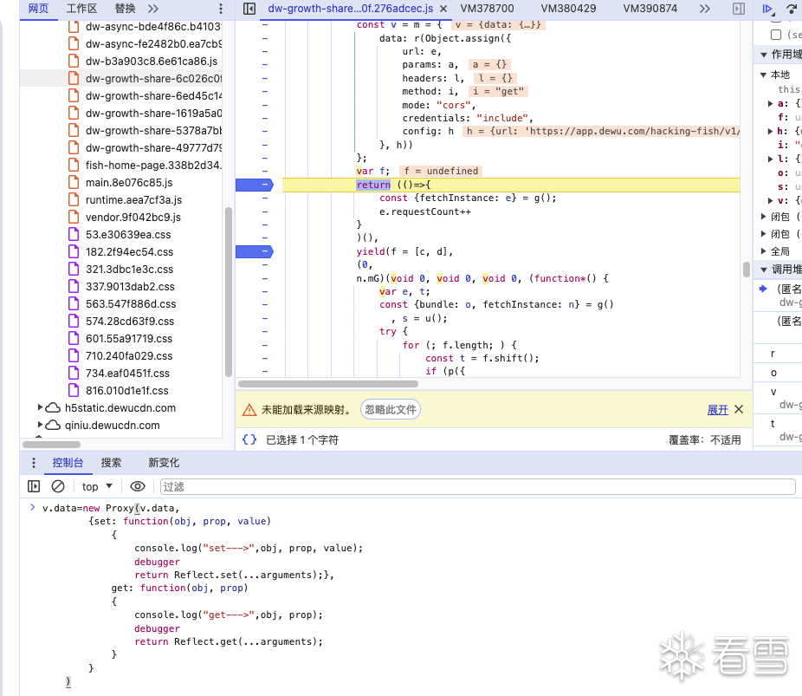Click the 展开 expand link

tap(718, 409)
